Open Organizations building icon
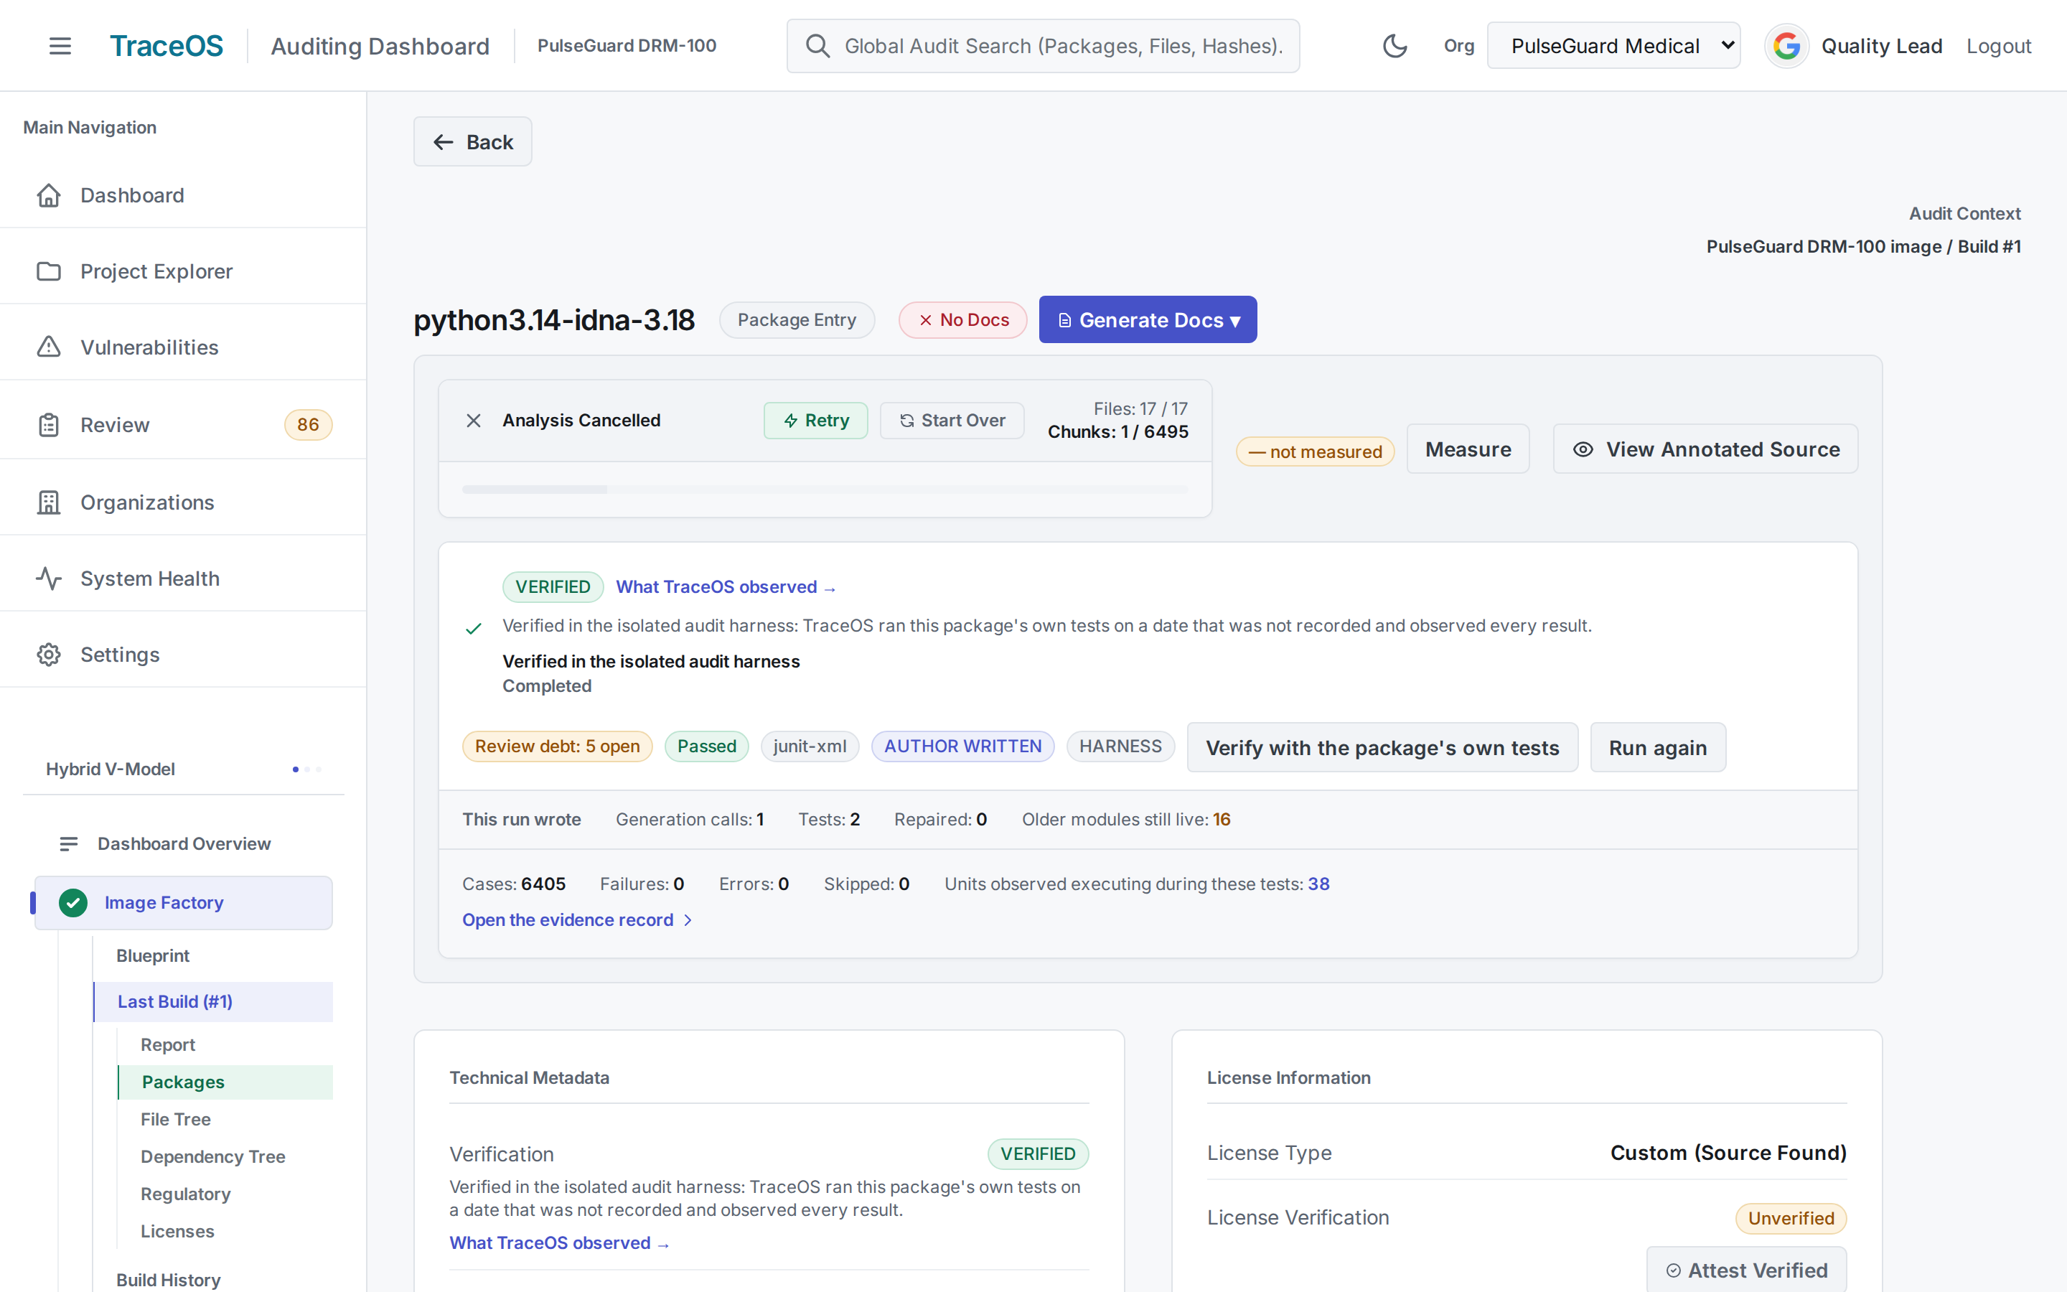 coord(49,502)
